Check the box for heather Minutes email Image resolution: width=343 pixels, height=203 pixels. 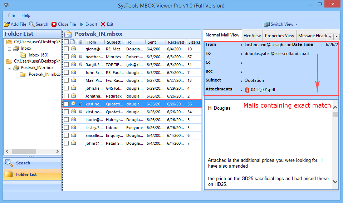coord(66,57)
